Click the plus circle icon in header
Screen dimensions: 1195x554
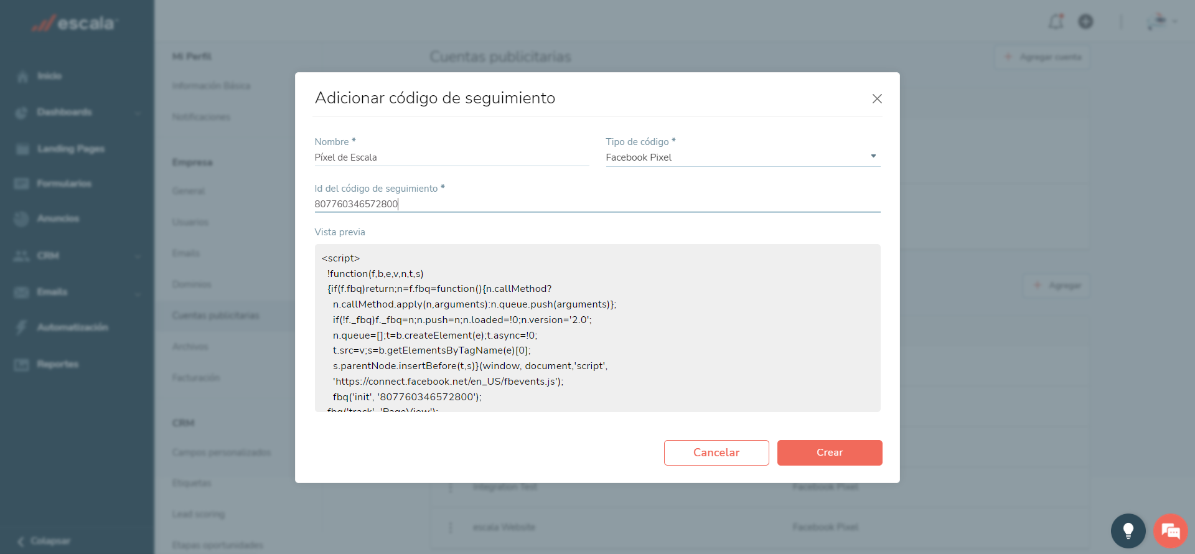pyautogui.click(x=1086, y=22)
